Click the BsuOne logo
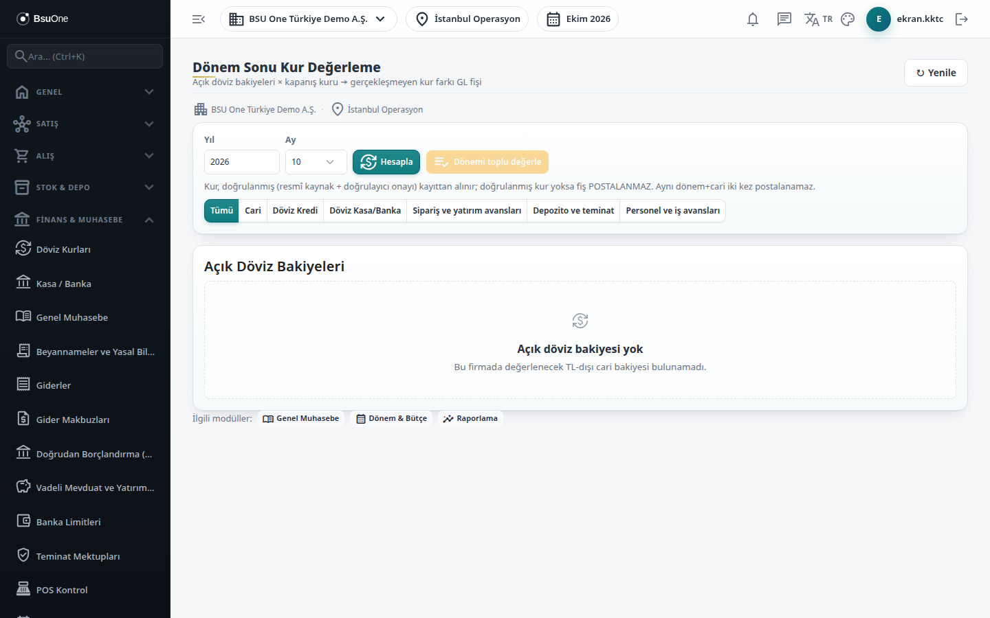The width and height of the screenshot is (990, 618). (x=43, y=19)
